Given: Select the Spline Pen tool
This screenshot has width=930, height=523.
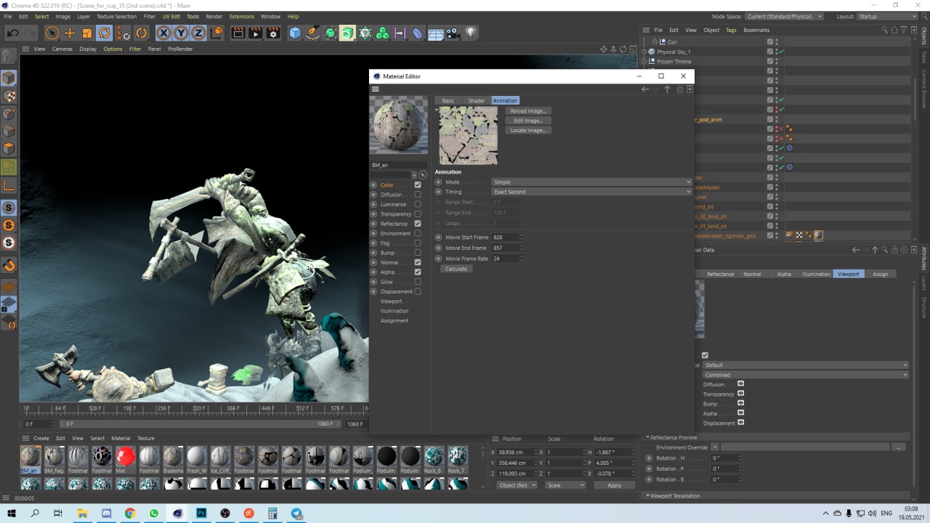Looking at the screenshot, I should (312, 33).
